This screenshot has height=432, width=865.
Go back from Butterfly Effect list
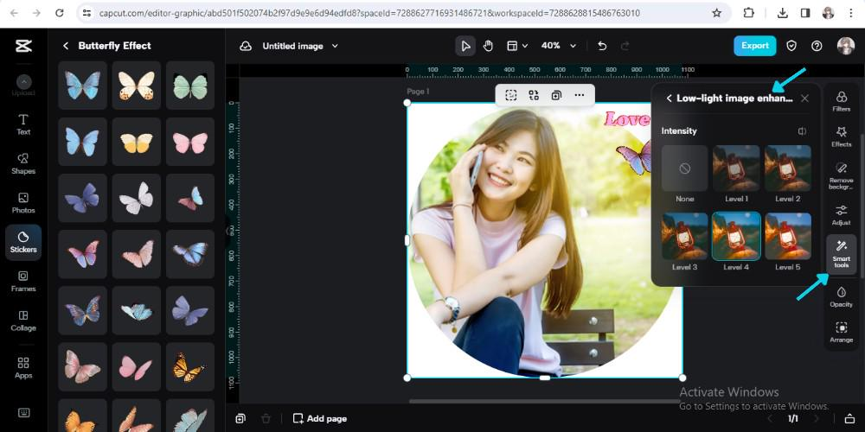[66, 46]
